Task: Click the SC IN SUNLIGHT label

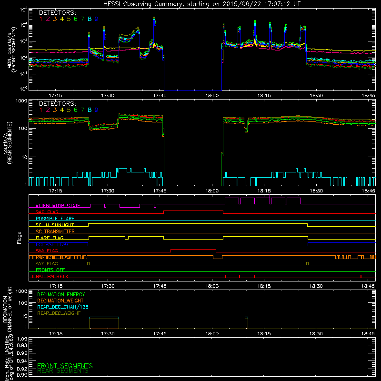Action: click(55, 225)
